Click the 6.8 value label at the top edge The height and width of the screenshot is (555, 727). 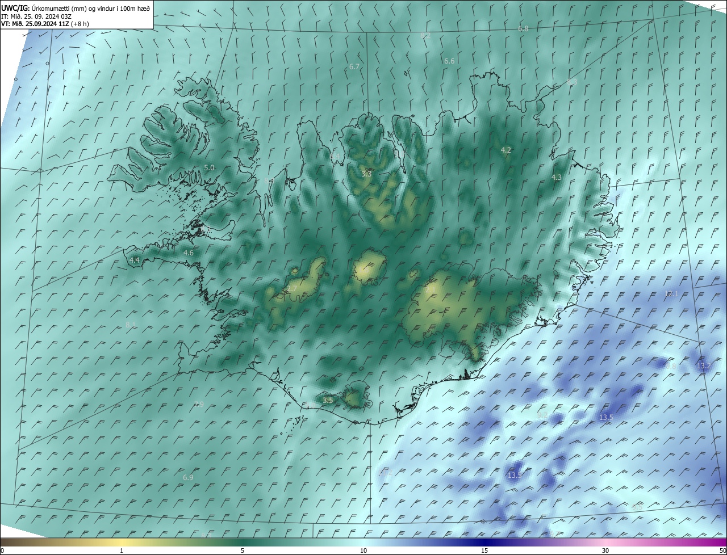pyautogui.click(x=523, y=29)
